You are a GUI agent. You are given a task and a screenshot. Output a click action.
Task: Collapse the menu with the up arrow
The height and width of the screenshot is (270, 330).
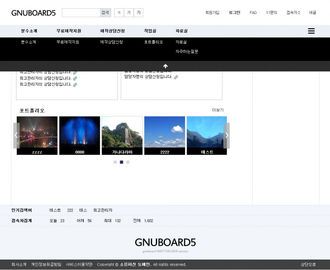coord(165,66)
